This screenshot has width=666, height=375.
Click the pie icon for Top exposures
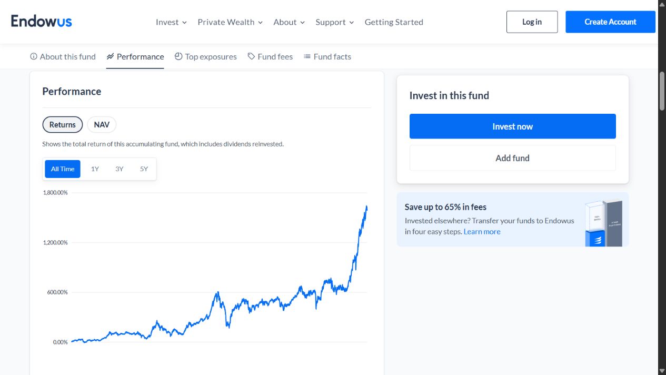click(178, 56)
